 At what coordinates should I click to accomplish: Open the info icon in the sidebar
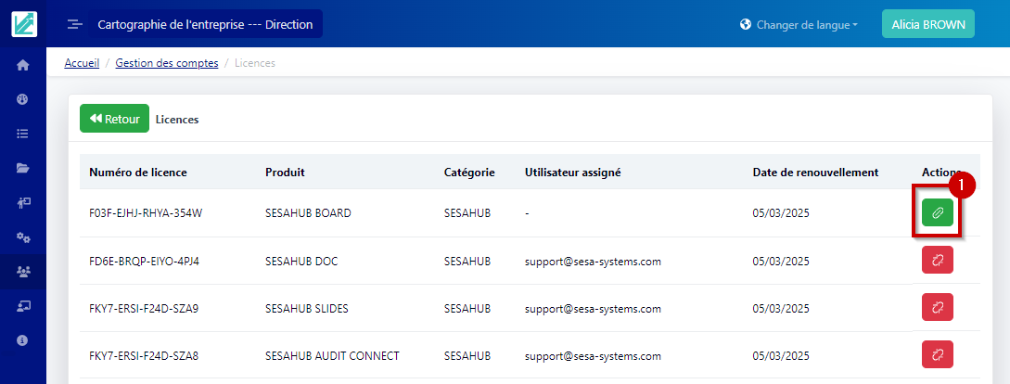[x=23, y=339]
